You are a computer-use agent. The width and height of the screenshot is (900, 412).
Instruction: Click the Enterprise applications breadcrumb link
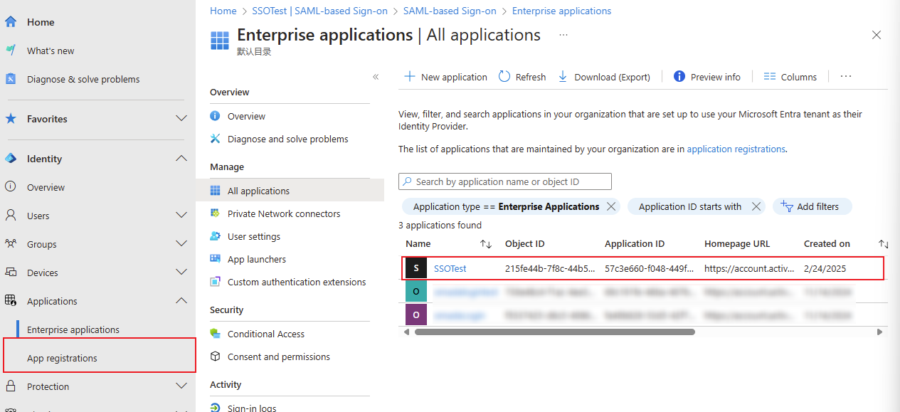click(561, 11)
